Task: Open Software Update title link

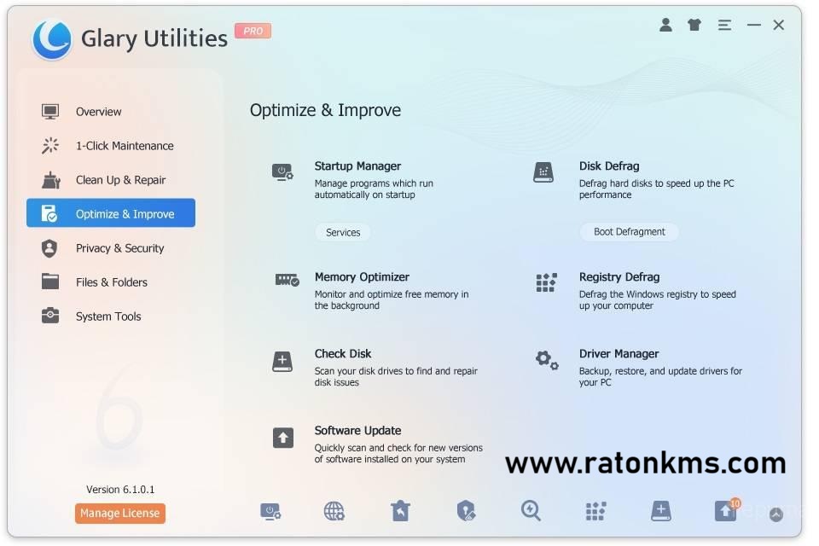Action: point(357,431)
